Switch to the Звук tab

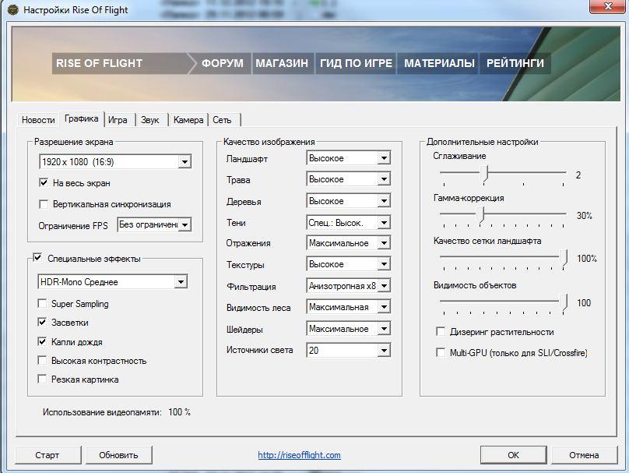(x=150, y=120)
